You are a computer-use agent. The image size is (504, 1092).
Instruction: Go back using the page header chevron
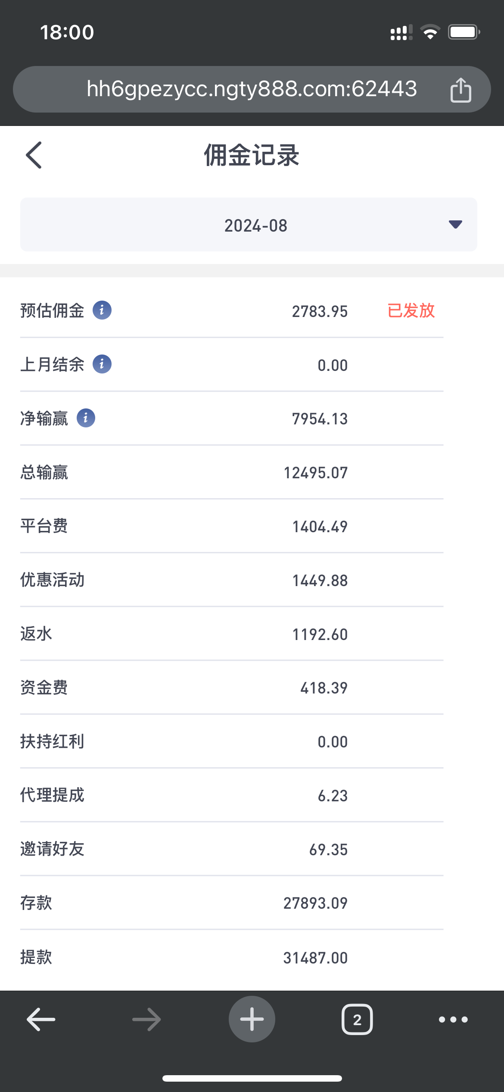[34, 155]
